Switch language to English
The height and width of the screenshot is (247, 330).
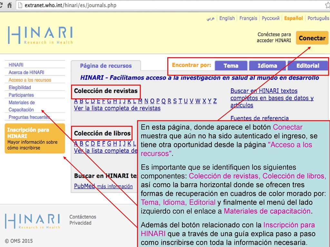(227, 18)
